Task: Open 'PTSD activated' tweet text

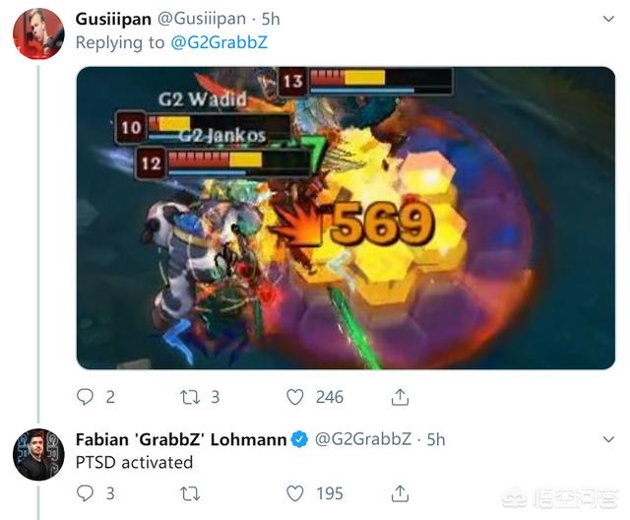Action: [134, 463]
